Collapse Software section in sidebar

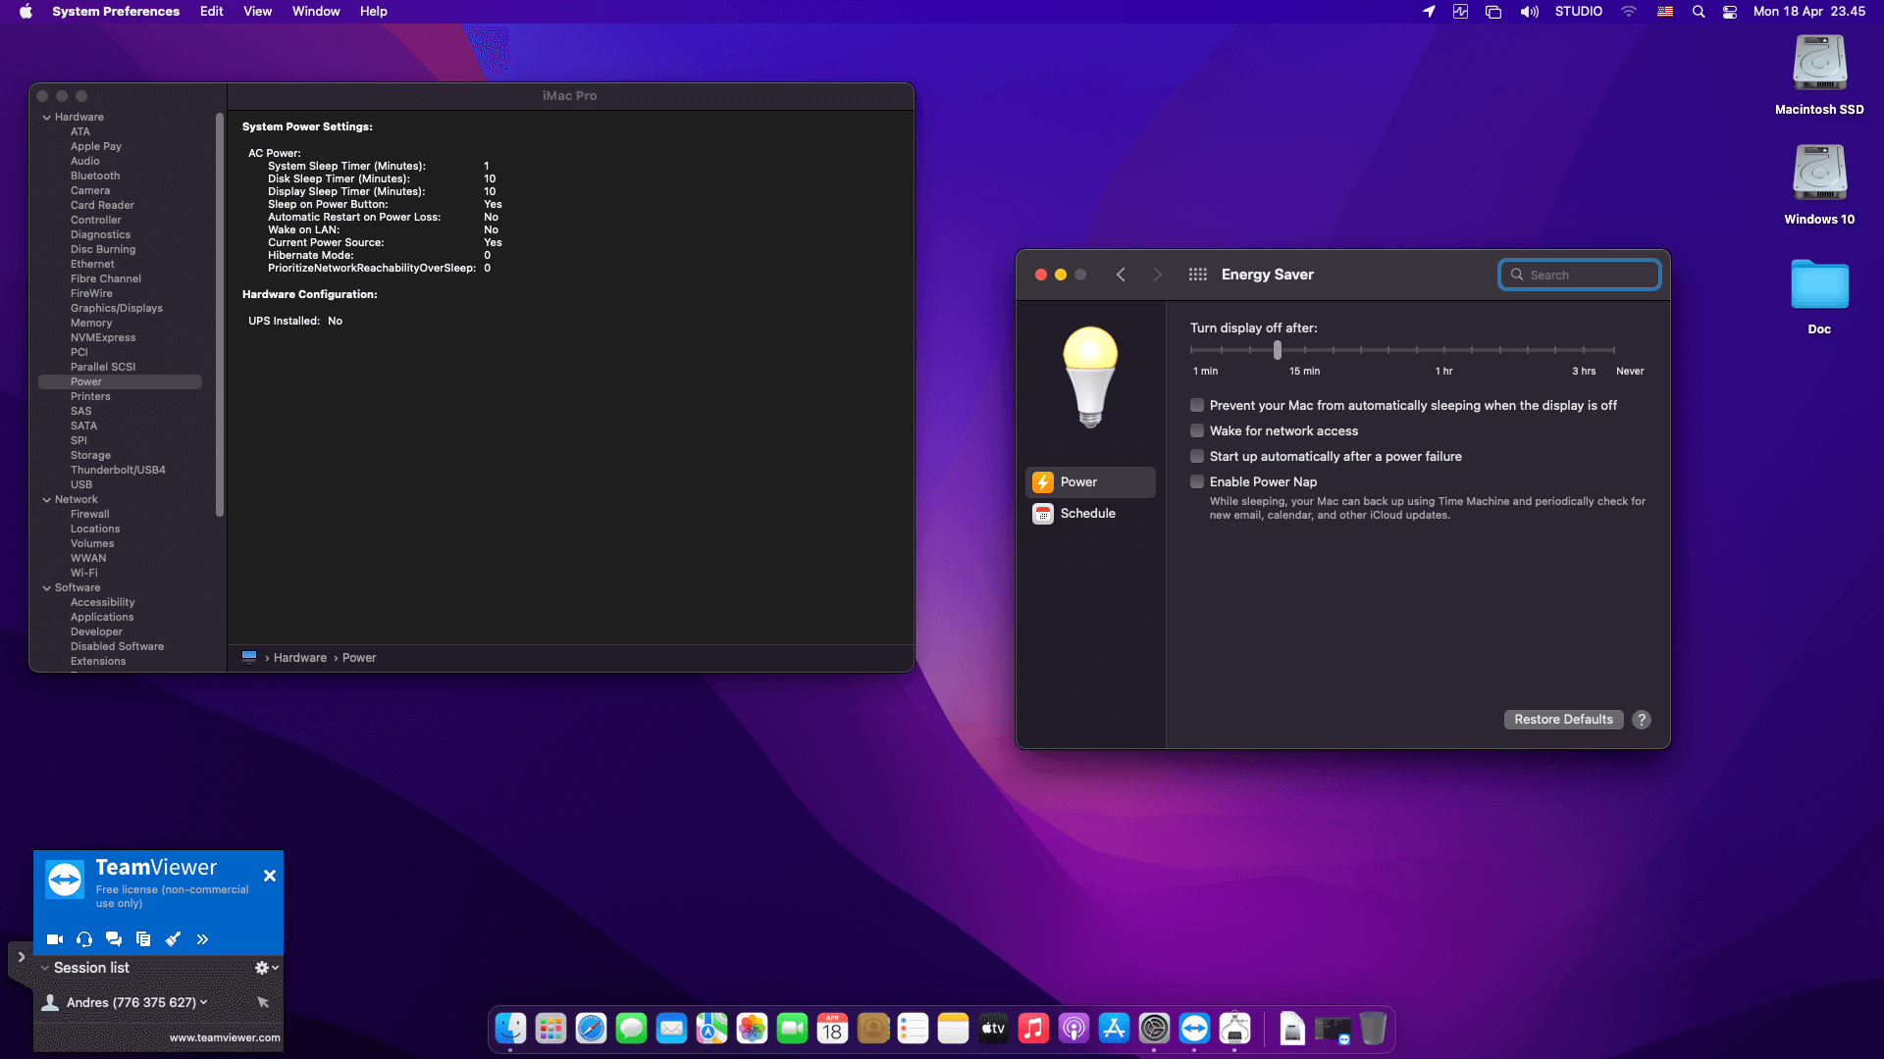(46, 588)
